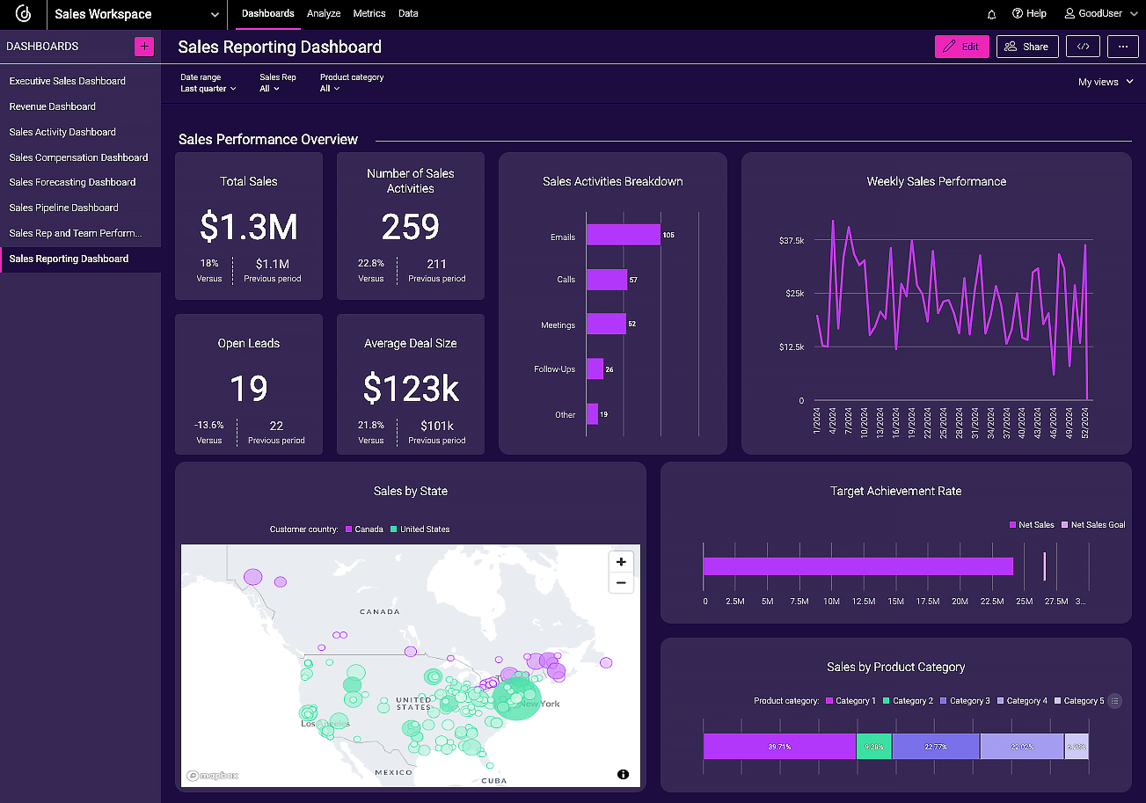Toggle Net Sales Goal in Target Achievement legend
The image size is (1146, 803).
click(1093, 524)
